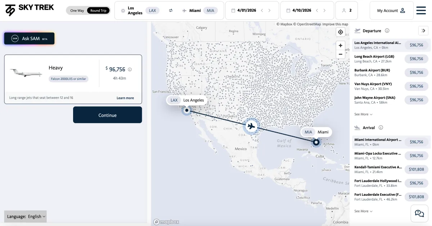Click the swap airports arrows icon
The height and width of the screenshot is (226, 432).
click(171, 10)
